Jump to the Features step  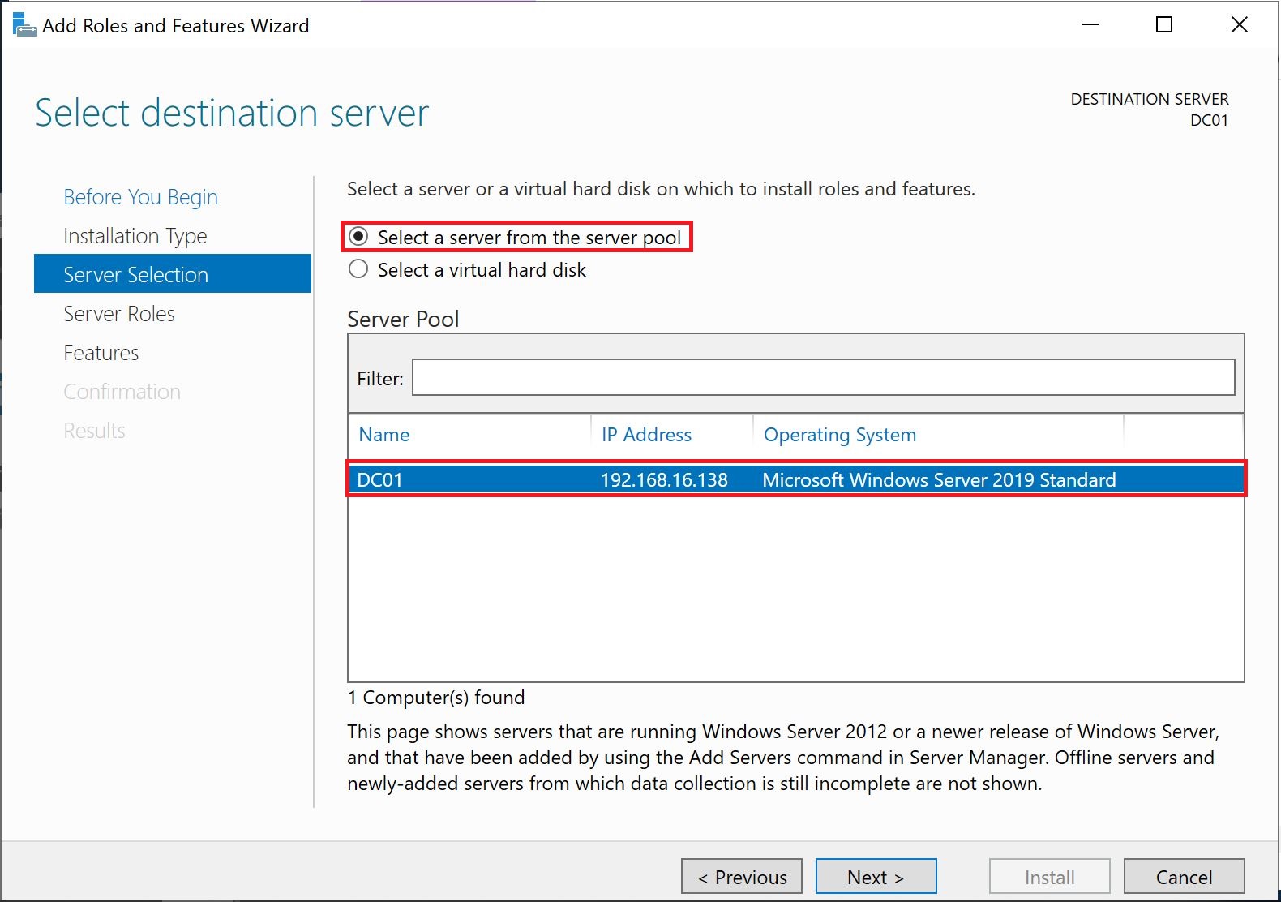pos(101,353)
